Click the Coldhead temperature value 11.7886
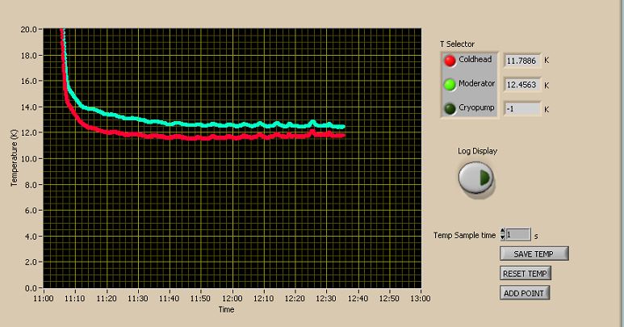The width and height of the screenshot is (624, 327). (521, 61)
